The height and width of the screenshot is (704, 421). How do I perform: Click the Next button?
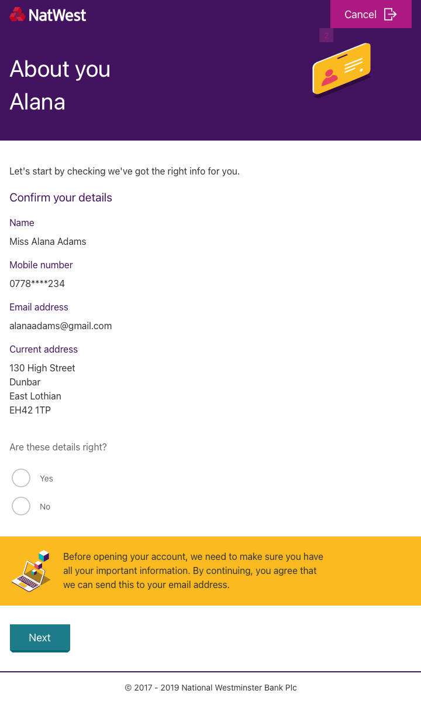[x=40, y=638]
